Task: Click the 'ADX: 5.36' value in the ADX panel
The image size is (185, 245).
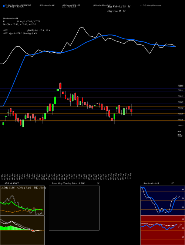Action: [x=8, y=188]
